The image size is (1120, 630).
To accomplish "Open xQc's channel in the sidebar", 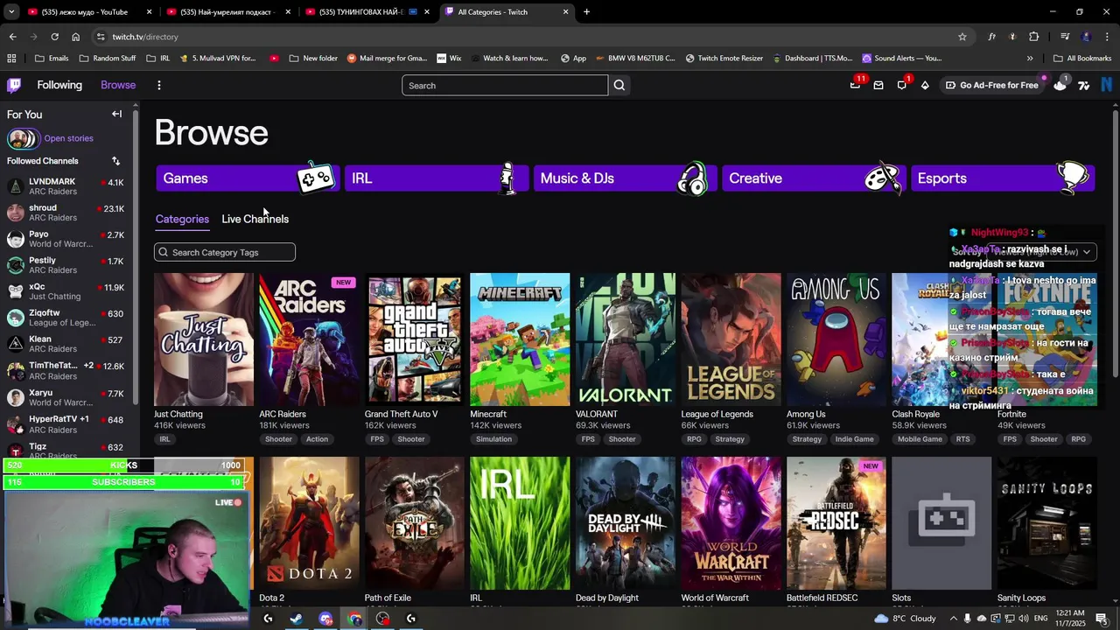I will (66, 291).
